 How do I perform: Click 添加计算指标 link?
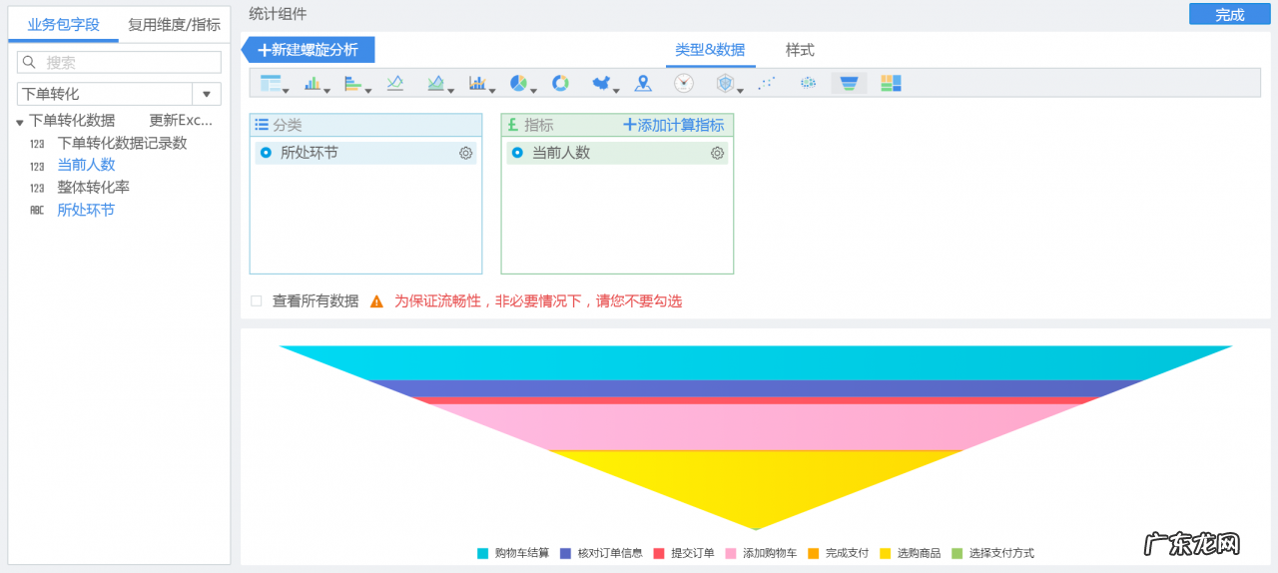pos(674,125)
